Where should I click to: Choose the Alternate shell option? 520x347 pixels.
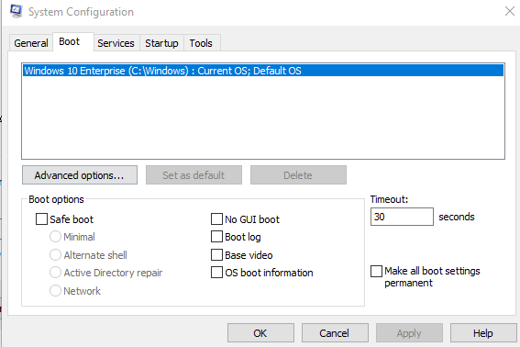point(55,255)
